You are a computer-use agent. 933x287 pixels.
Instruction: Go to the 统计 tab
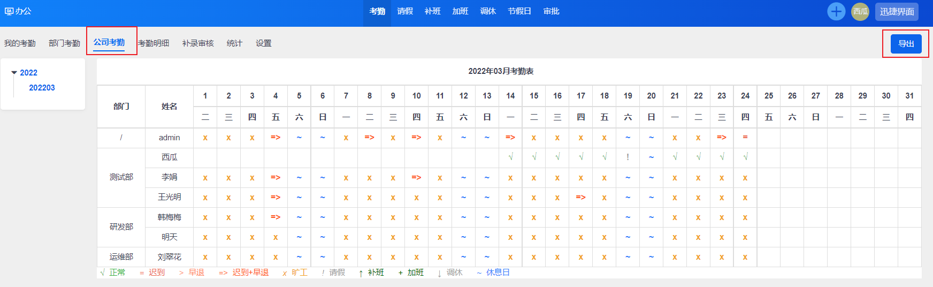[x=234, y=43]
